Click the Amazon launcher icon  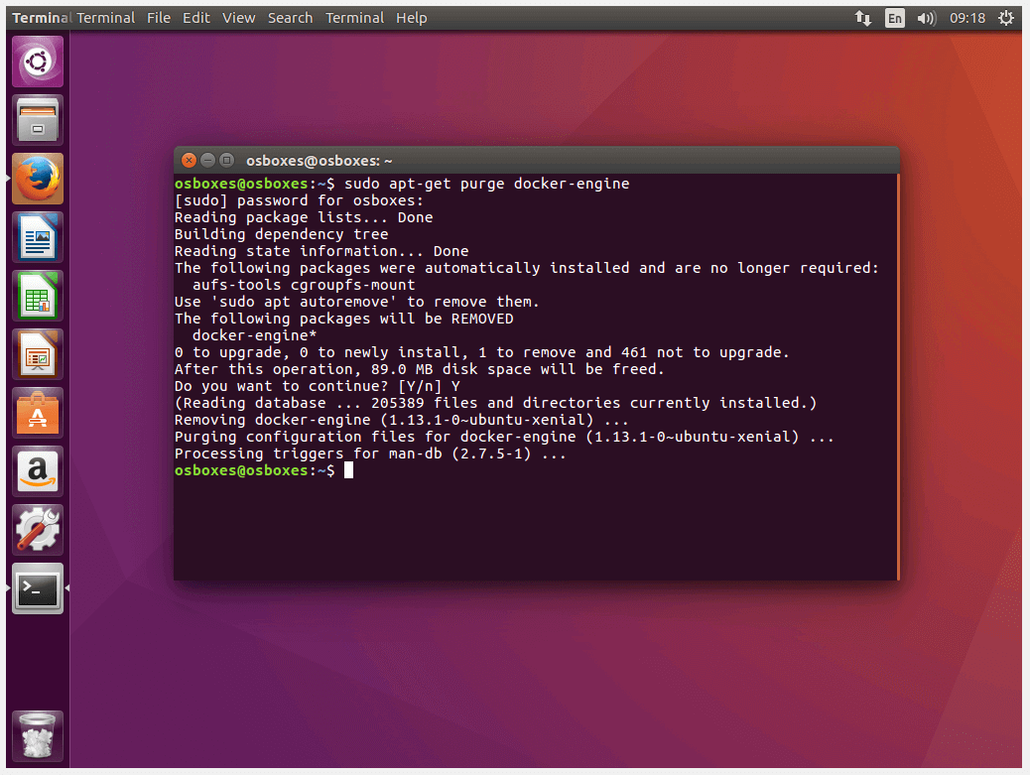[38, 471]
